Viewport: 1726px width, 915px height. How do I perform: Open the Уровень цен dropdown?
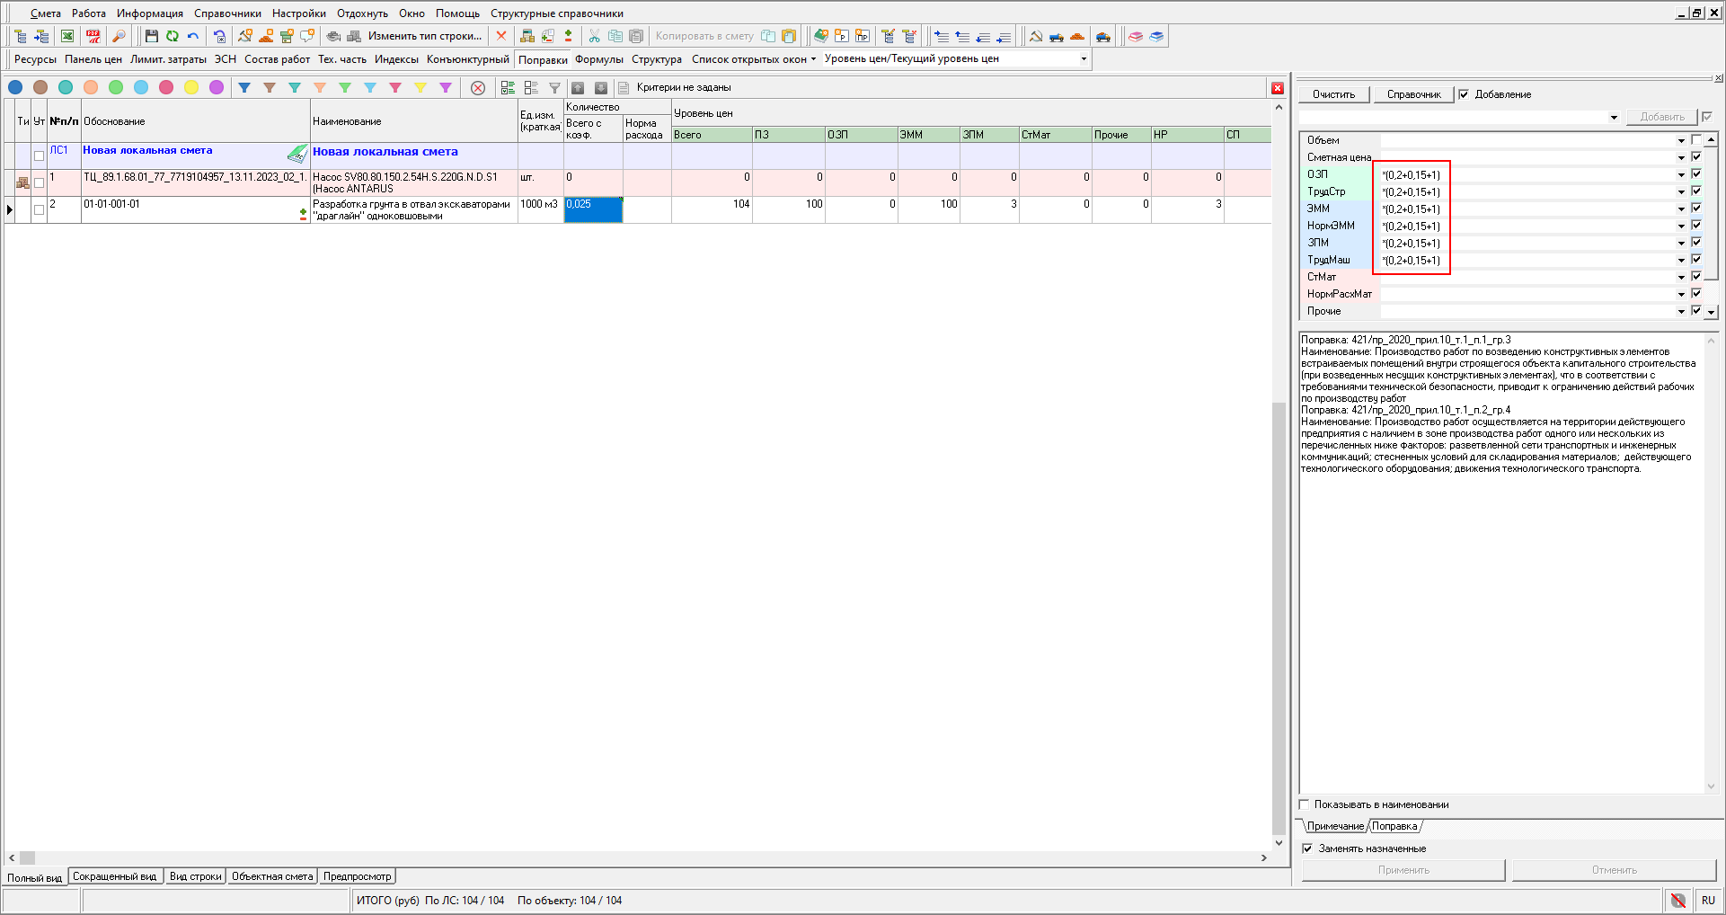tap(1084, 59)
